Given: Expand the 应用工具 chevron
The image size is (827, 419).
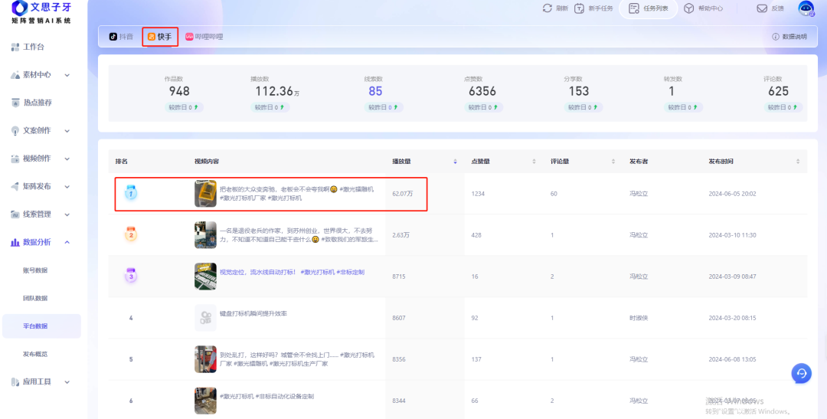Looking at the screenshot, I should pos(67,381).
